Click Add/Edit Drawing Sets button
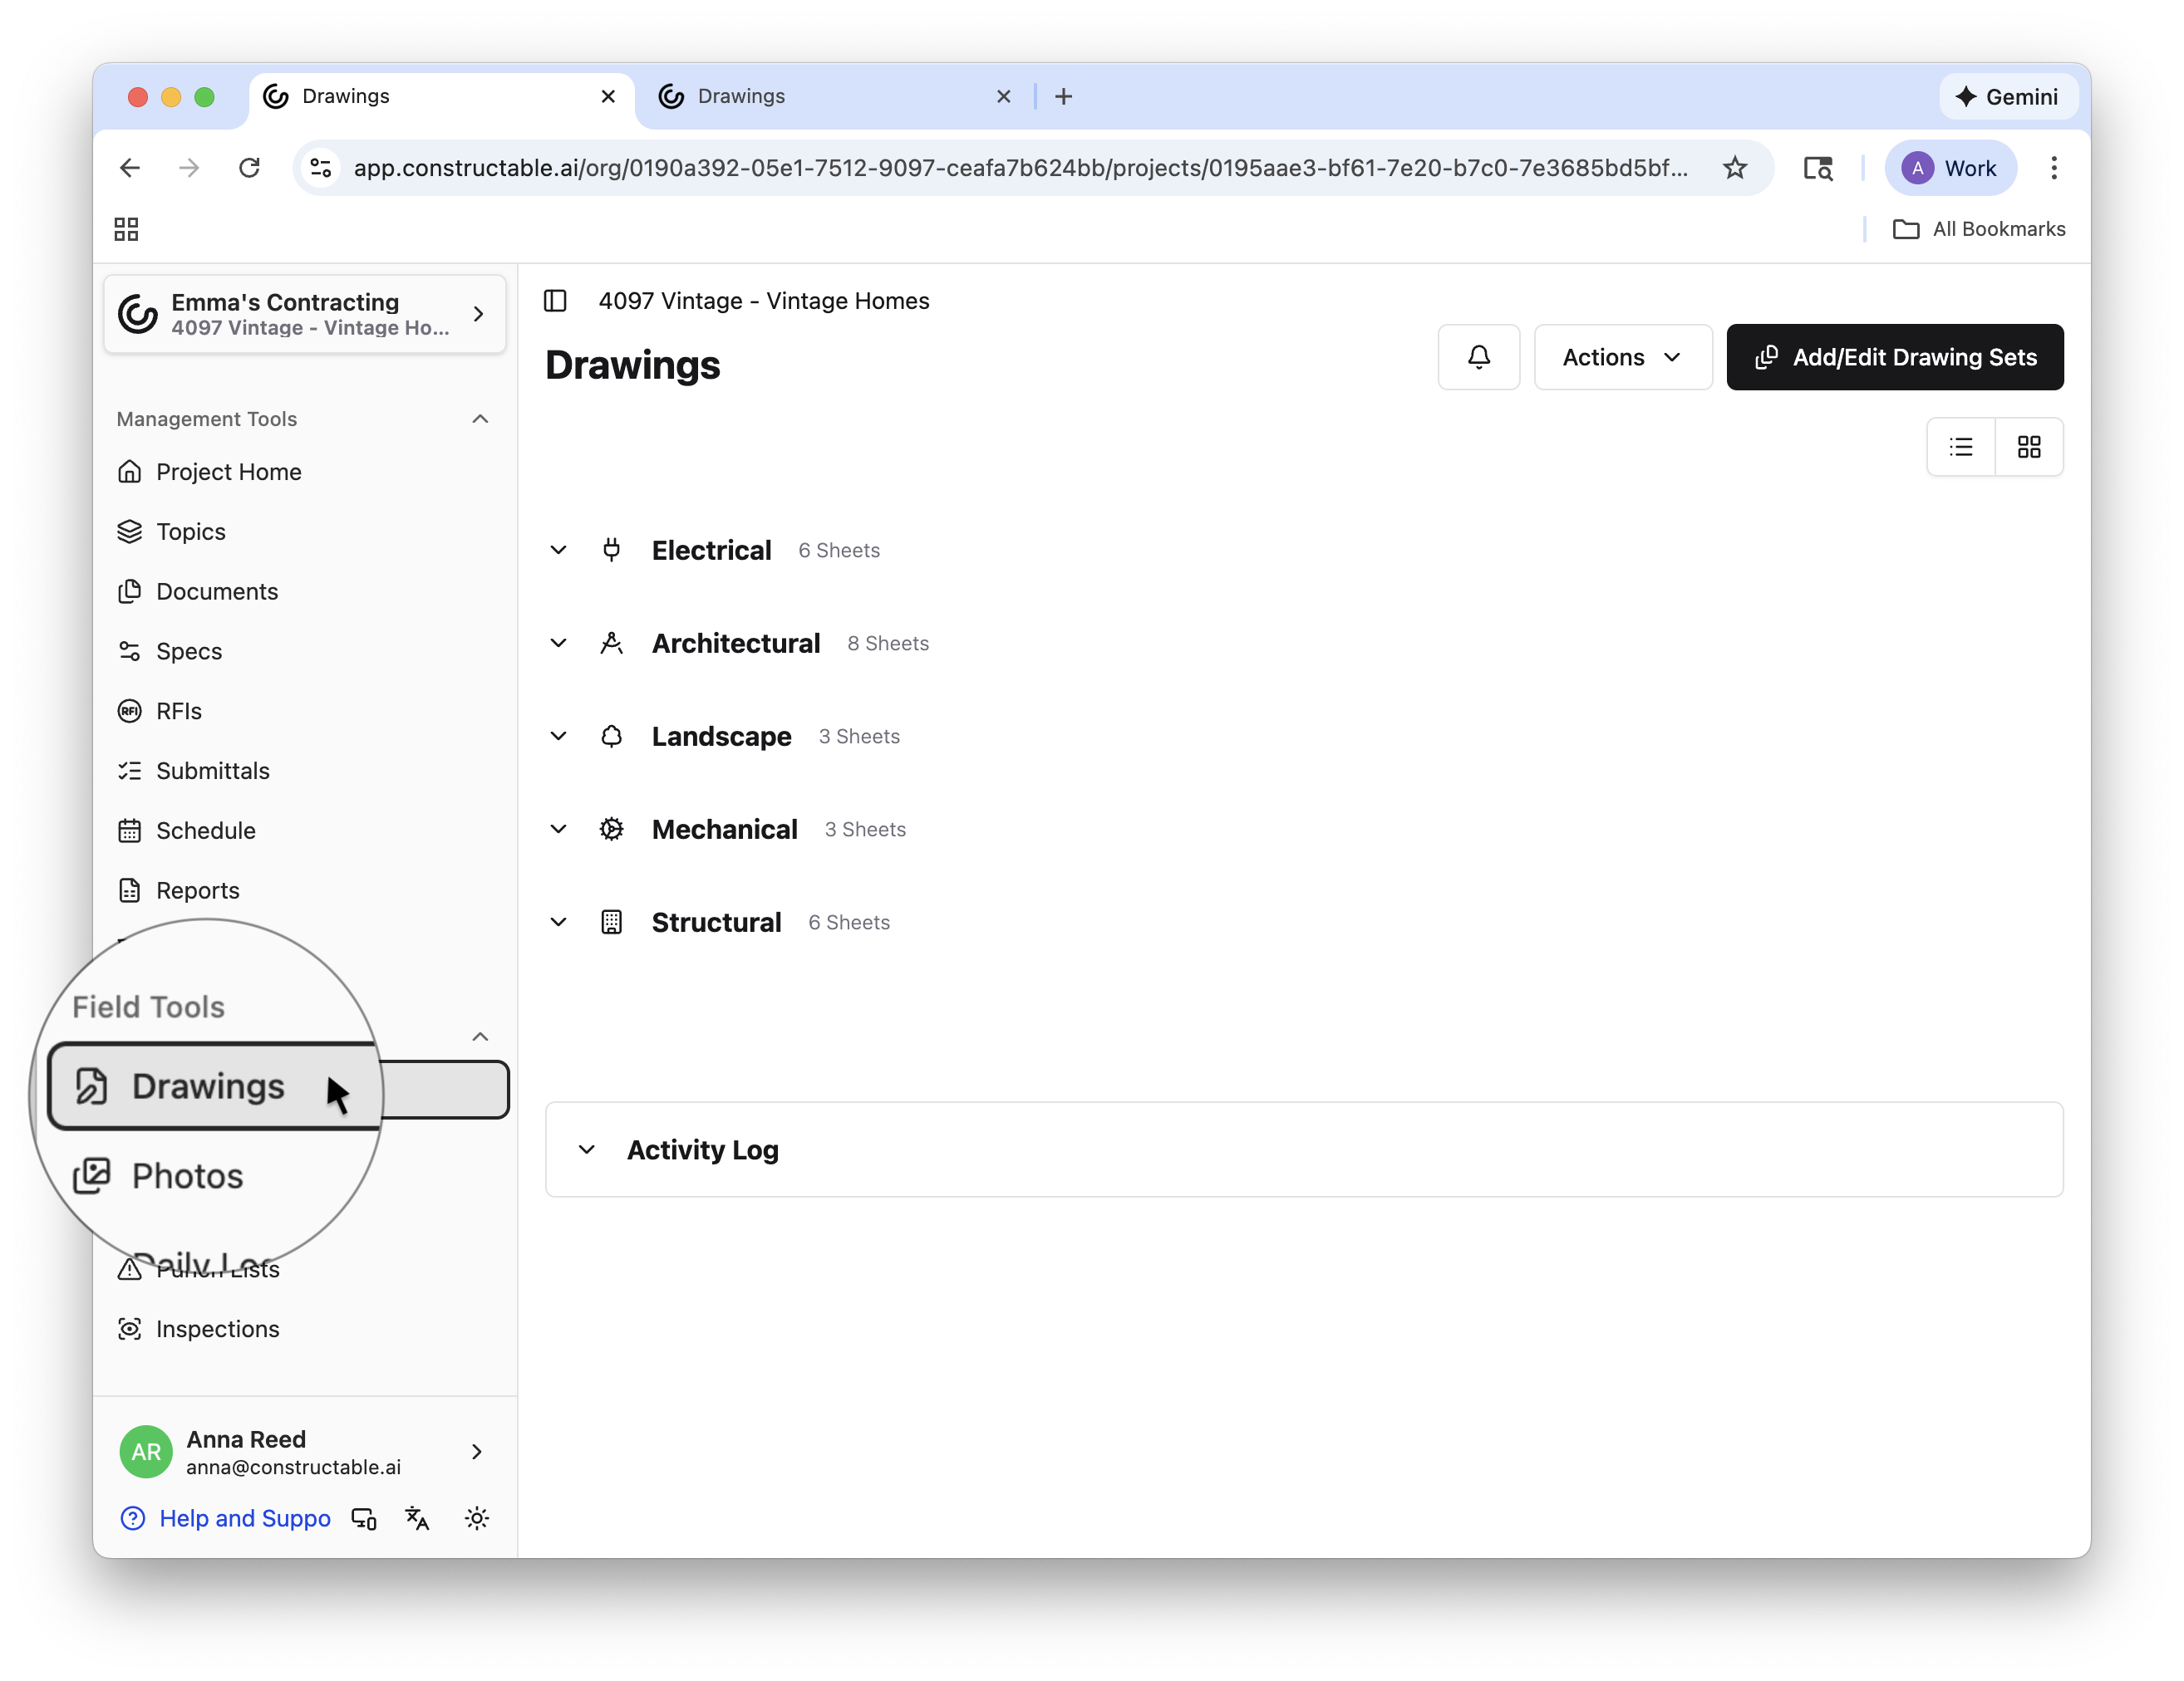This screenshot has width=2184, height=1681. click(x=1895, y=357)
